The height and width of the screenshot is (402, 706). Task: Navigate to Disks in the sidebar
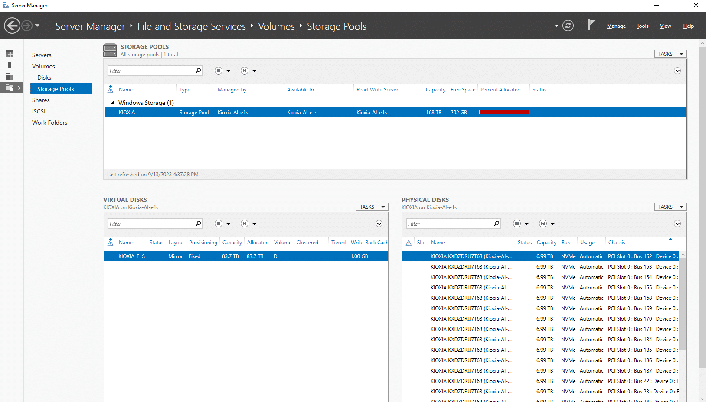tap(44, 78)
